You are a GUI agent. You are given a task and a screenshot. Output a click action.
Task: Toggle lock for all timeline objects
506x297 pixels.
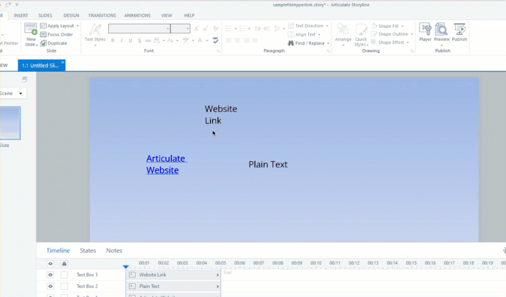(x=64, y=264)
